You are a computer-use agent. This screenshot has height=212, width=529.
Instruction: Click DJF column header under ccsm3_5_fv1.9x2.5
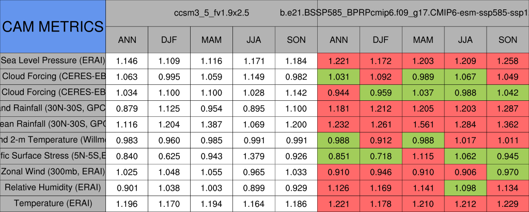169,40
